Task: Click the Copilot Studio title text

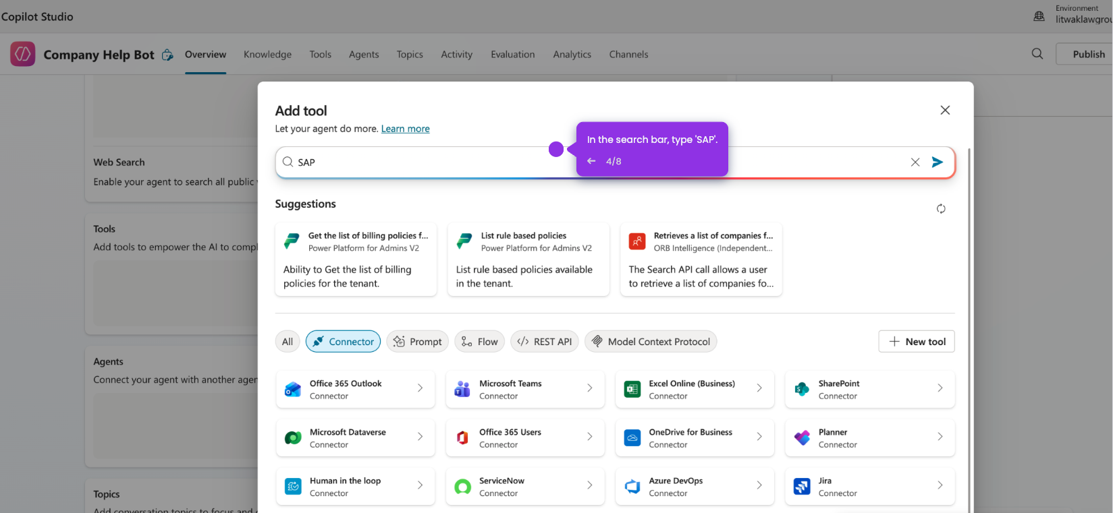Action: [37, 17]
